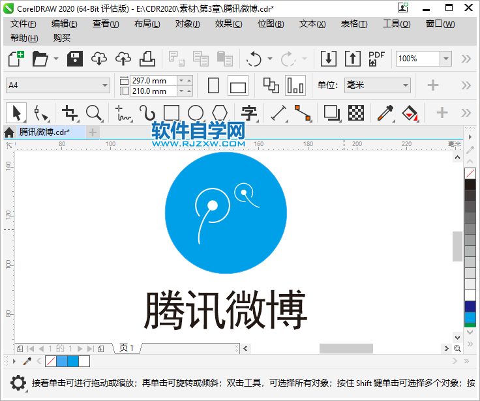Open the zoom level 100% dropdown
480x401 pixels.
pos(445,59)
